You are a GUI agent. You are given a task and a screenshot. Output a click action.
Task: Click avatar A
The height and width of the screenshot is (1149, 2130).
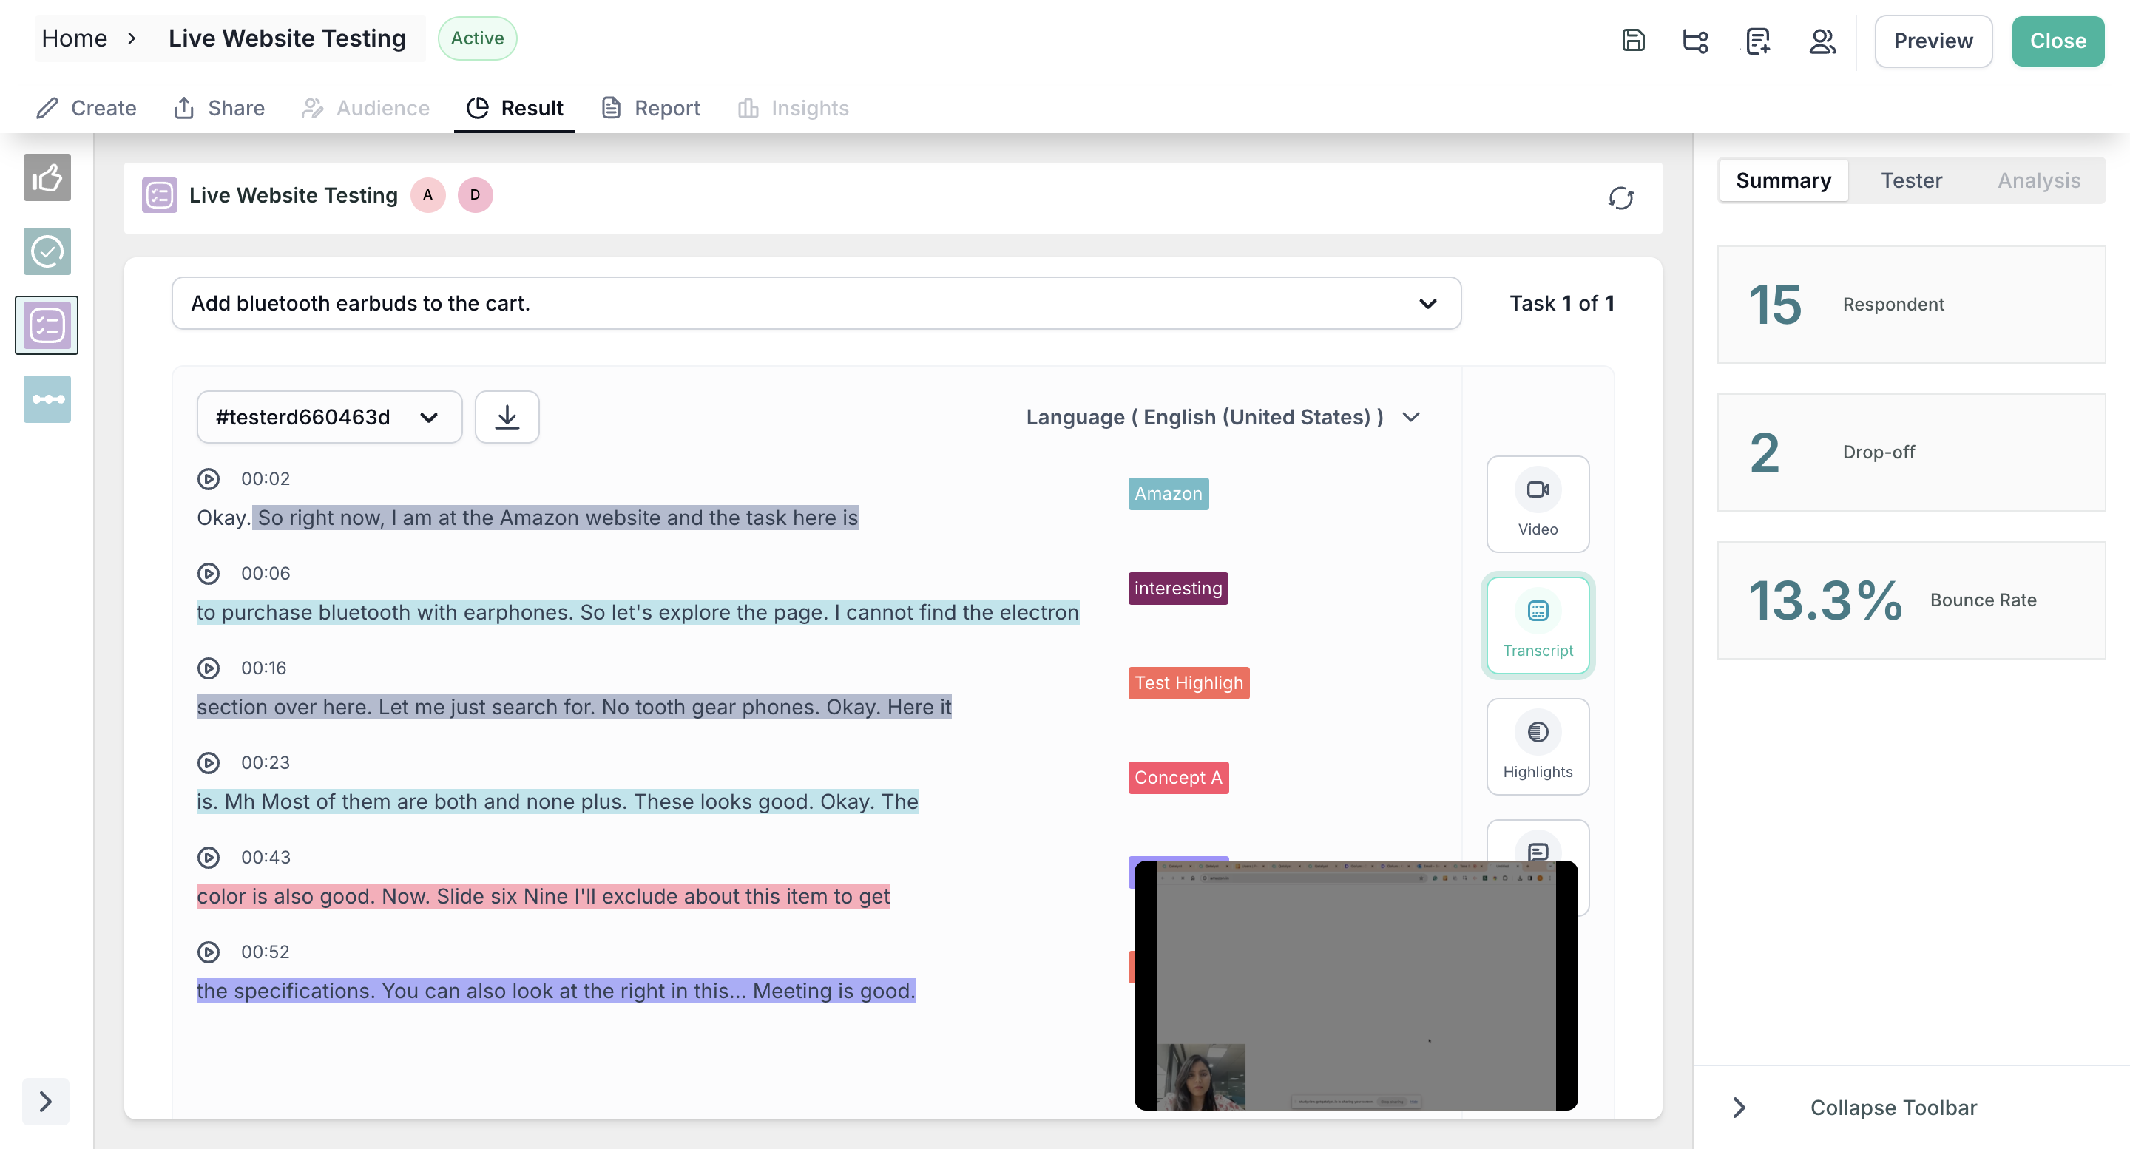tap(427, 195)
